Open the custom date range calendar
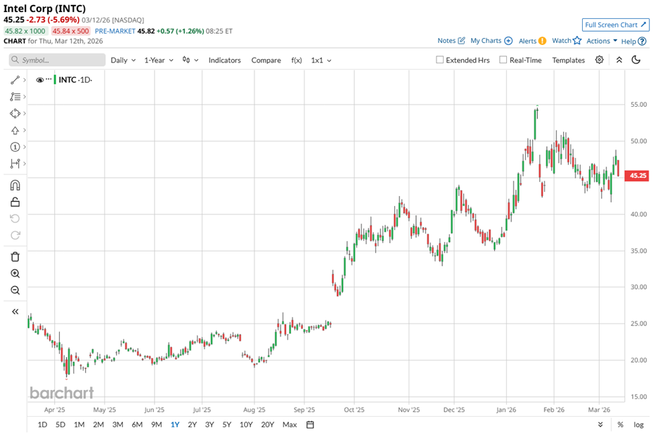 pos(310,424)
